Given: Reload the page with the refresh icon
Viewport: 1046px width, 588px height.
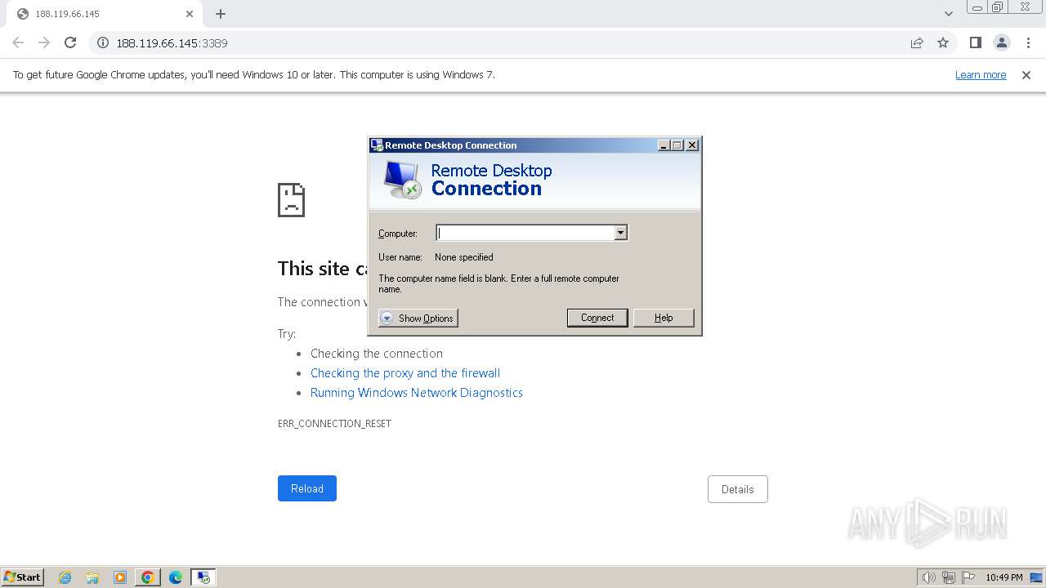Looking at the screenshot, I should 70,42.
